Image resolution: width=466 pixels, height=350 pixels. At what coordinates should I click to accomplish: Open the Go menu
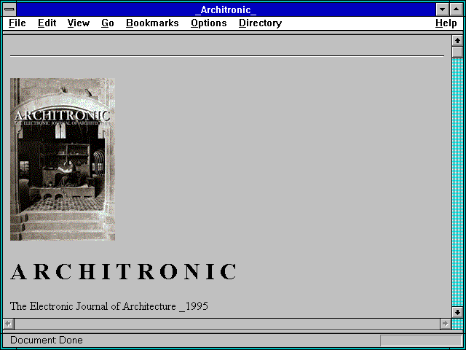click(108, 23)
